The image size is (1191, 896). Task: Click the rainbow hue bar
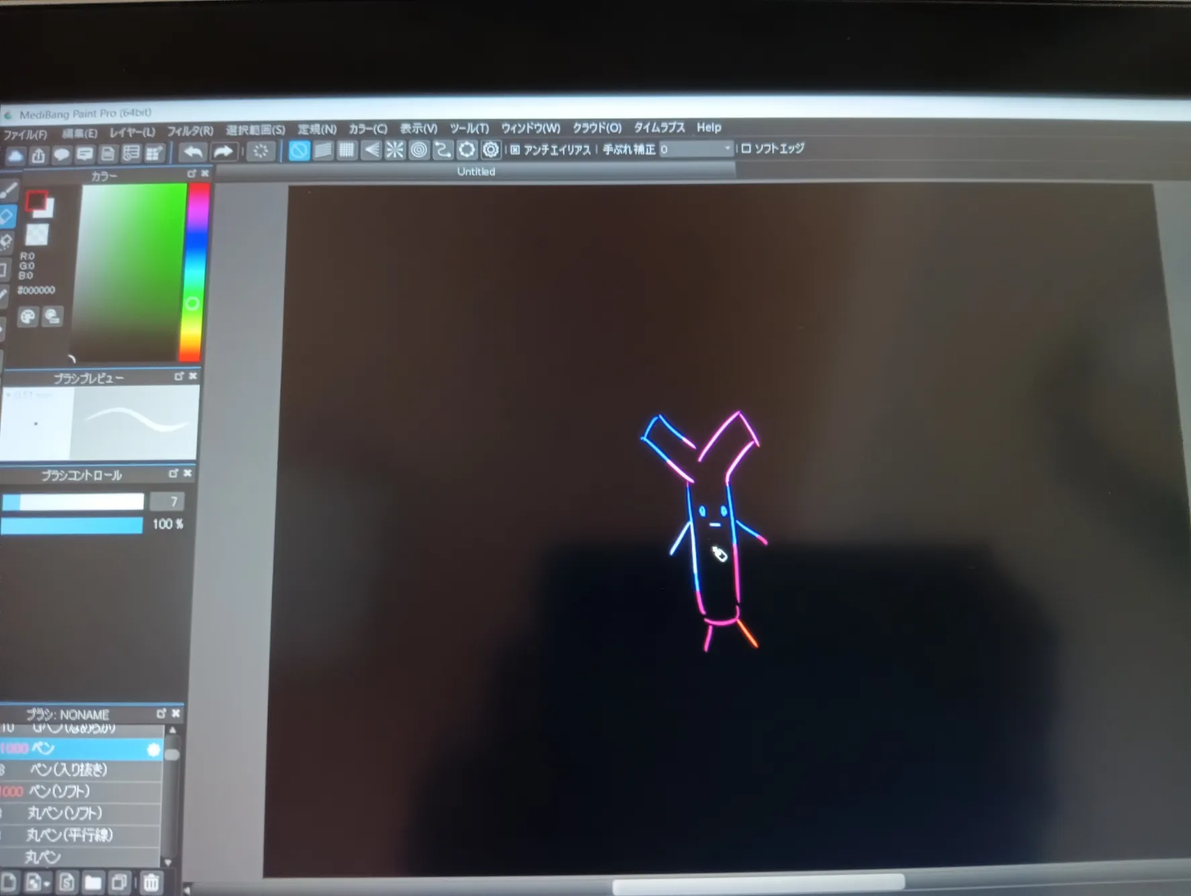(195, 272)
